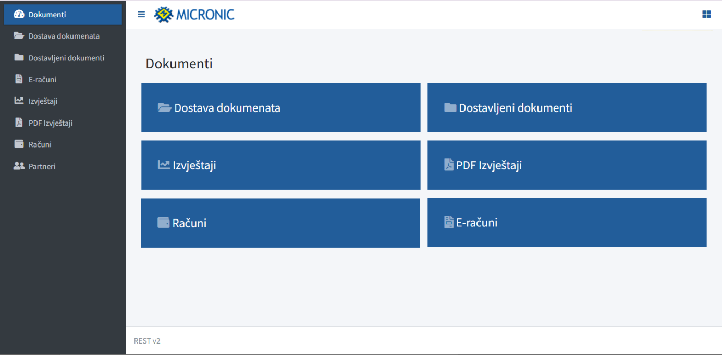Click the Micronic logo
Screen dimensions: 722x355
(194, 15)
